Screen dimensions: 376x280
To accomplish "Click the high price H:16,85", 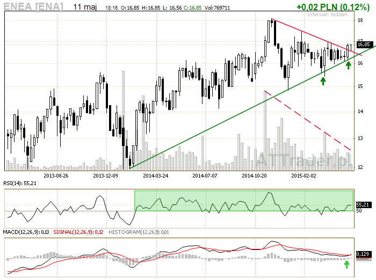I will (x=151, y=8).
